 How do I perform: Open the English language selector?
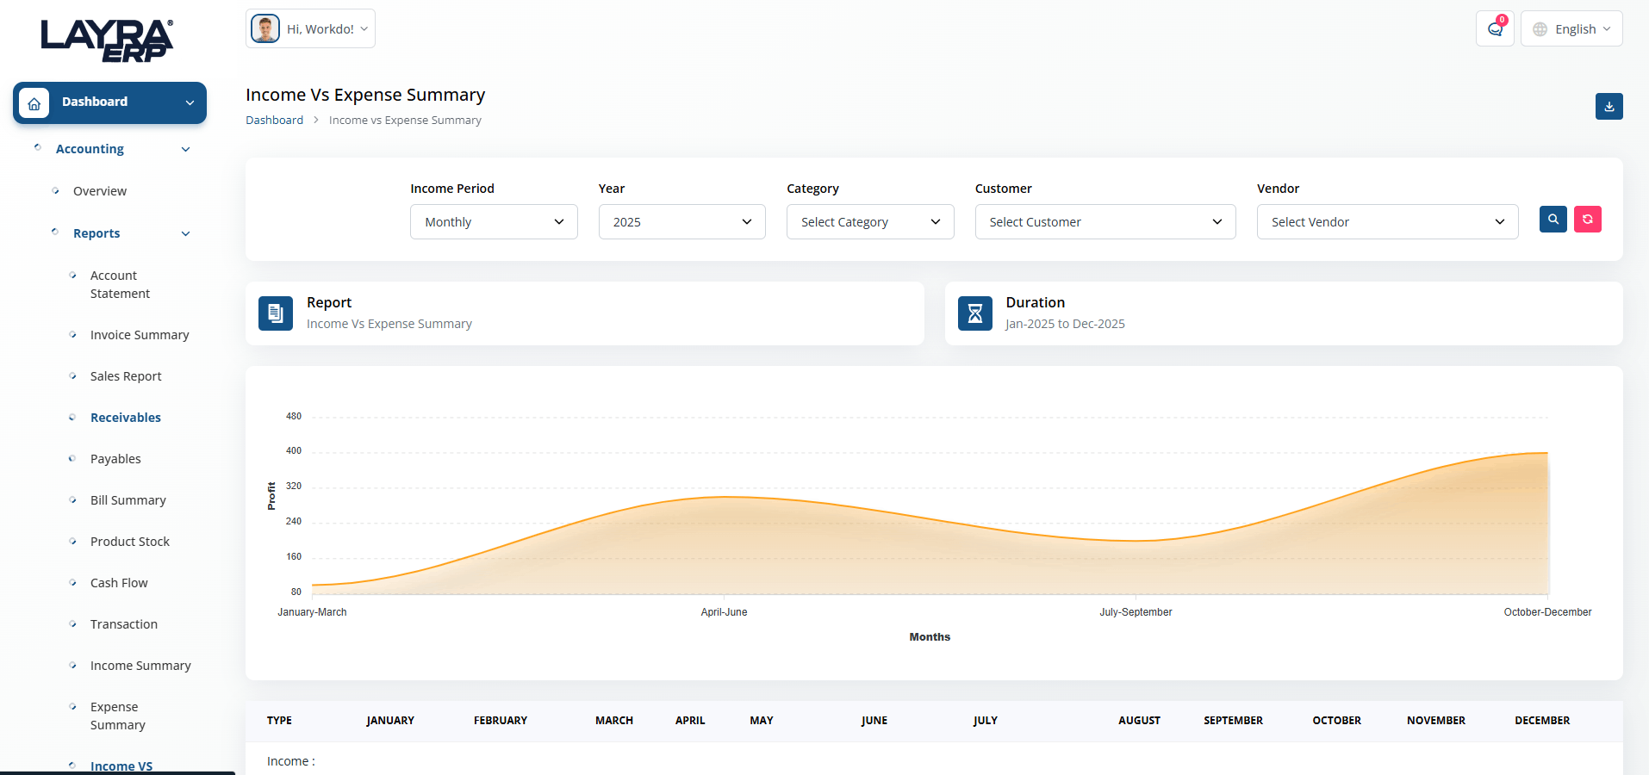click(x=1571, y=29)
